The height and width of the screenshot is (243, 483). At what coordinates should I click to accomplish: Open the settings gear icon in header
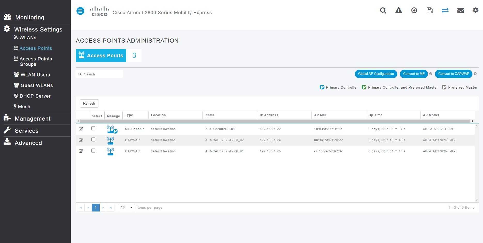pyautogui.click(x=476, y=10)
